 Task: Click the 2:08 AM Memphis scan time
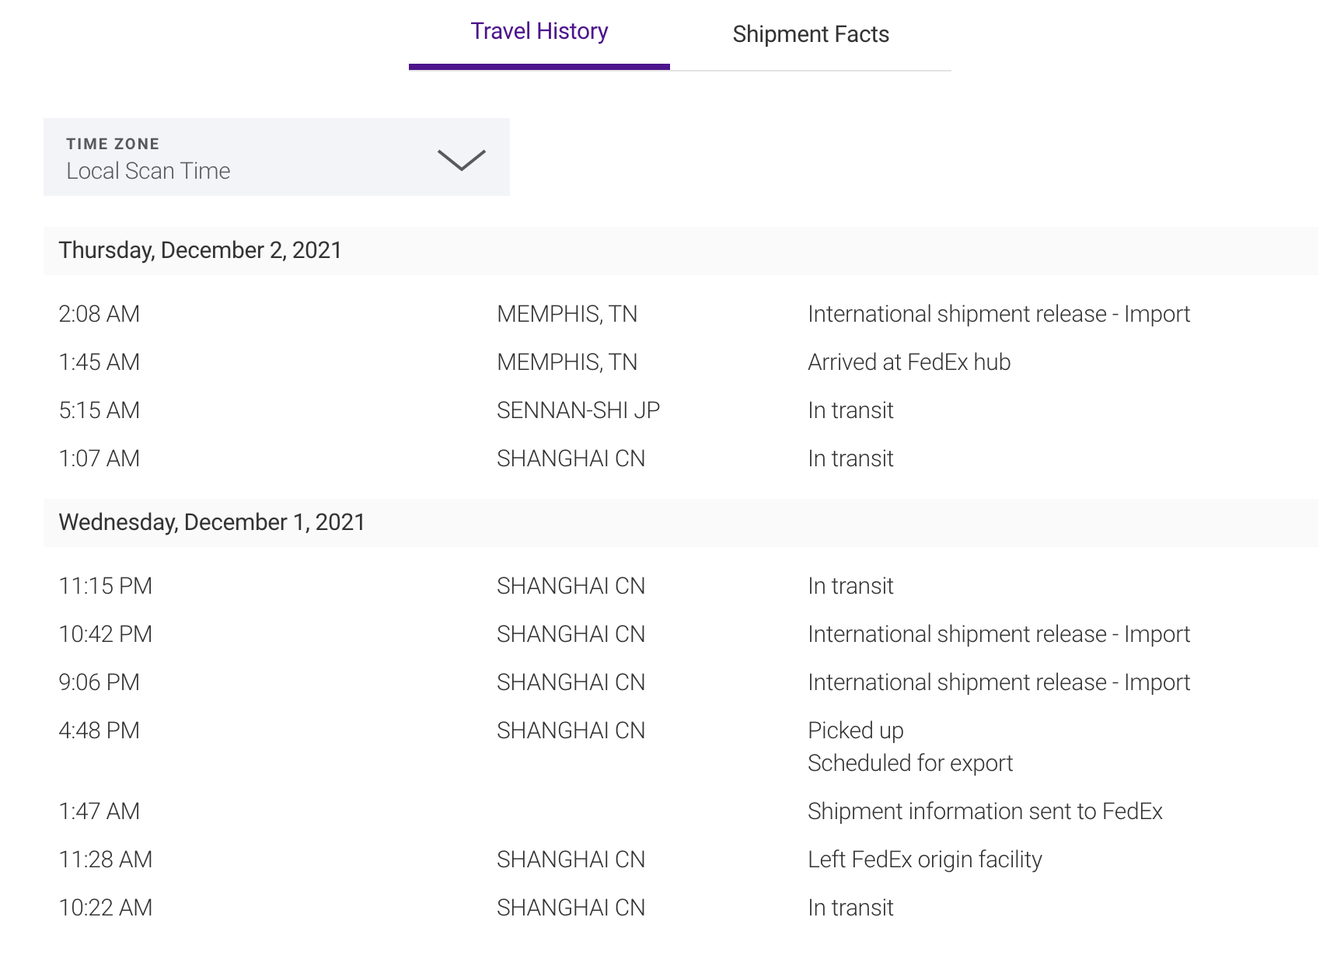pos(99,314)
